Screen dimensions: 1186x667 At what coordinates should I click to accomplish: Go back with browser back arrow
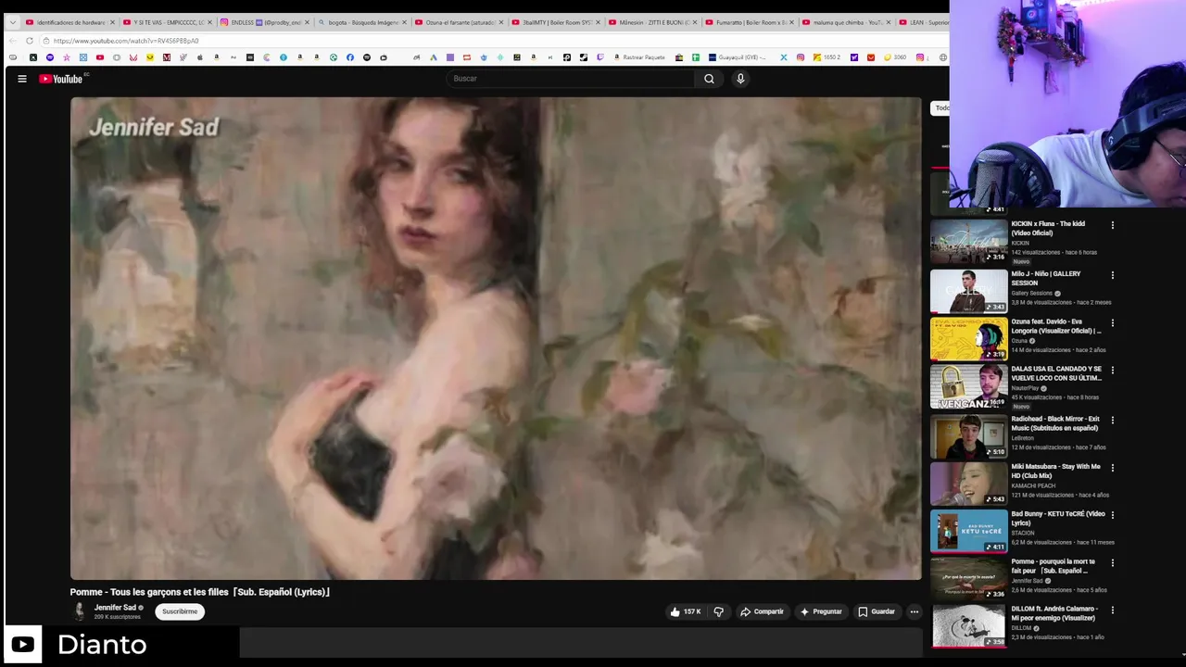13,41
